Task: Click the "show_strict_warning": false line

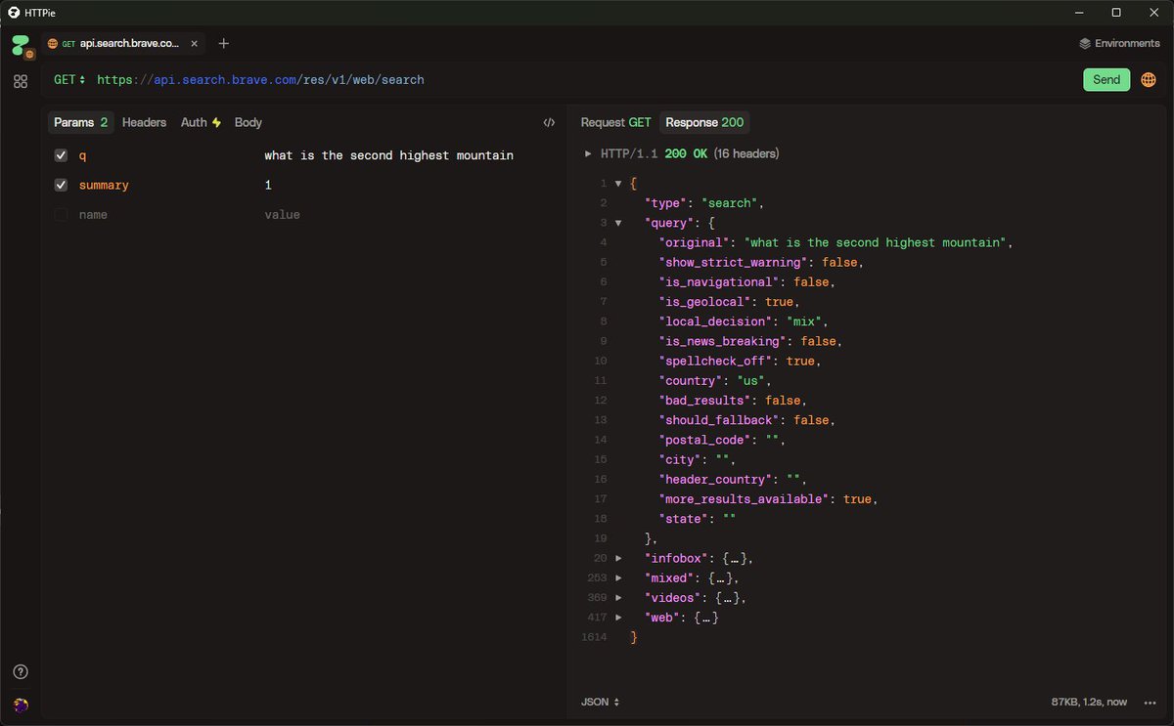Action: [x=761, y=263]
